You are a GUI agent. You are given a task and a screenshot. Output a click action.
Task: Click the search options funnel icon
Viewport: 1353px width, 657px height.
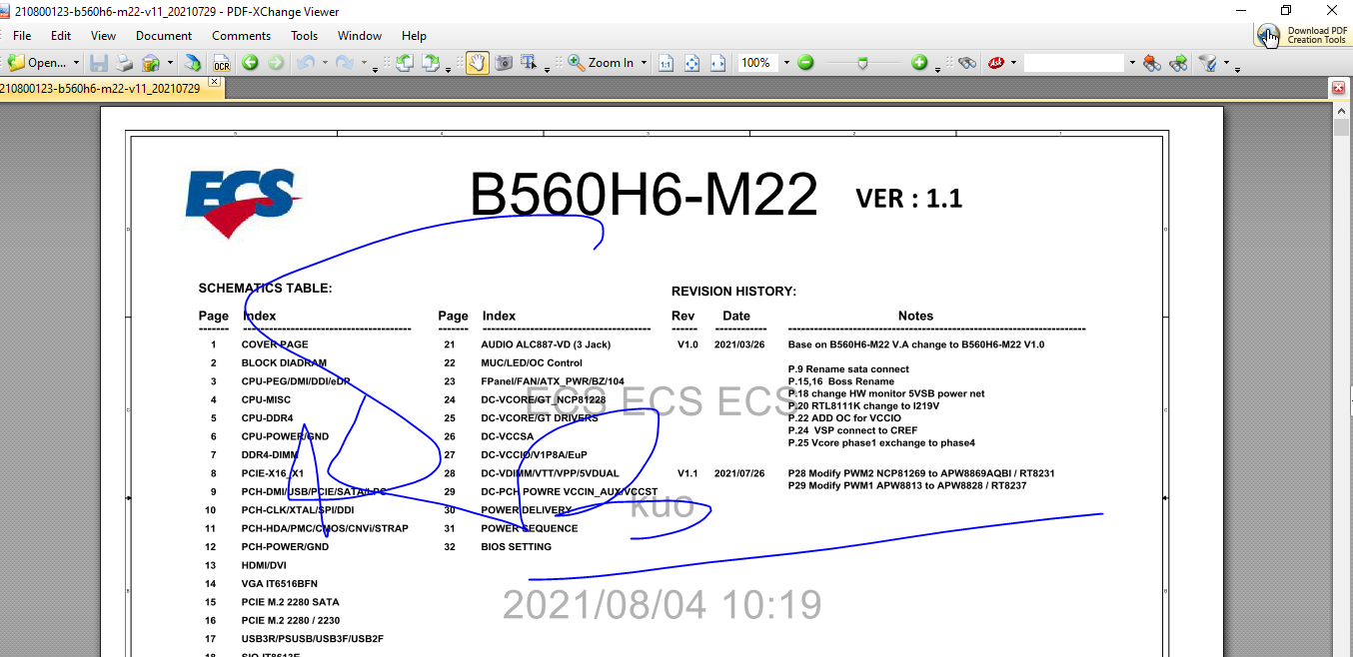point(1208,62)
